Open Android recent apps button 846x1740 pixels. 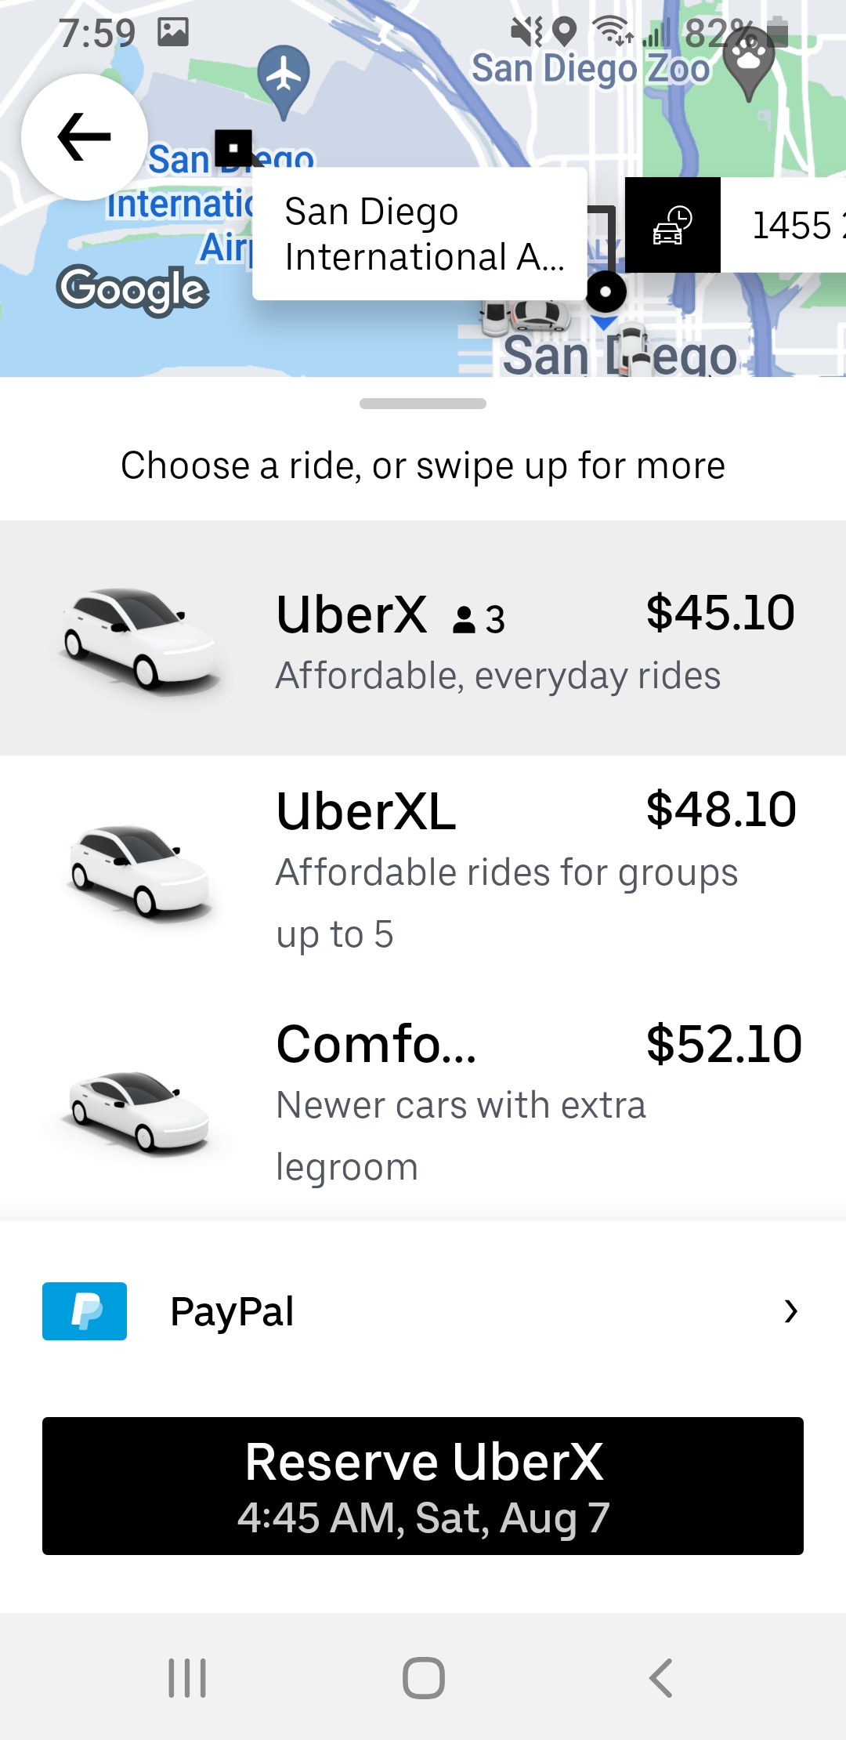tap(187, 1678)
